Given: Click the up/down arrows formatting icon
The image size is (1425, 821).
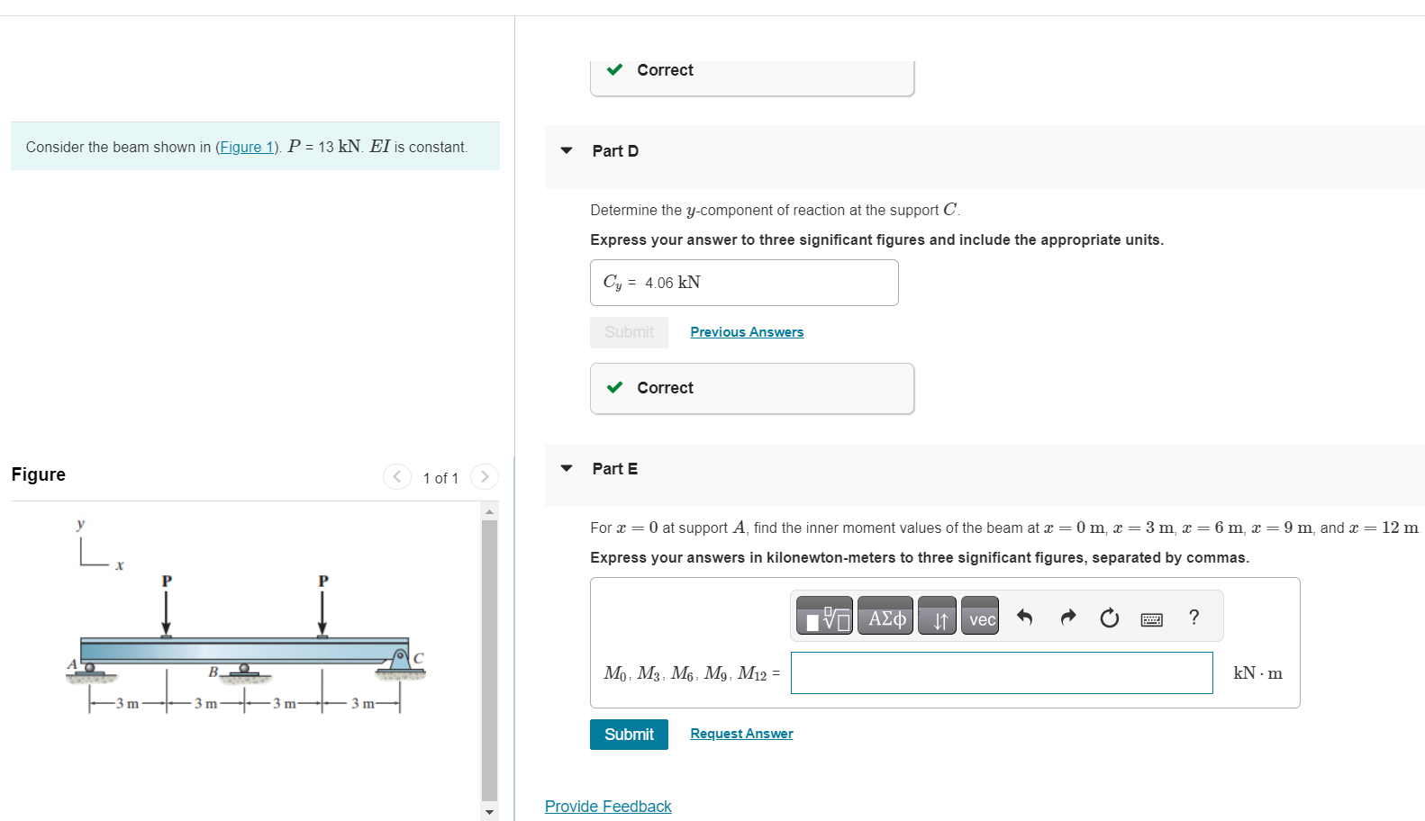Looking at the screenshot, I should 937,616.
